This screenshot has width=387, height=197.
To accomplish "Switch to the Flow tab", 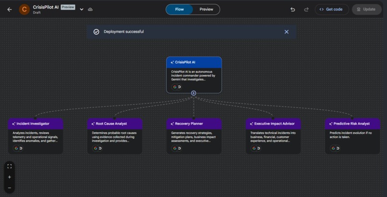I will coord(180,10).
